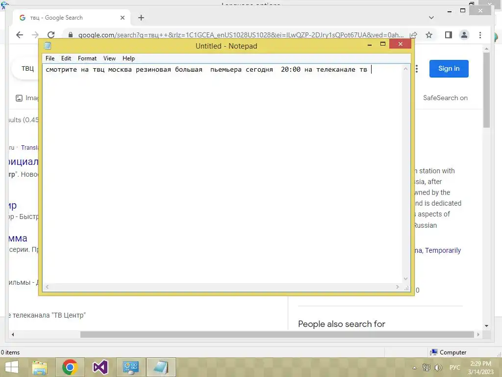Open File Explorer from taskbar
This screenshot has width=502, height=377.
click(40, 367)
